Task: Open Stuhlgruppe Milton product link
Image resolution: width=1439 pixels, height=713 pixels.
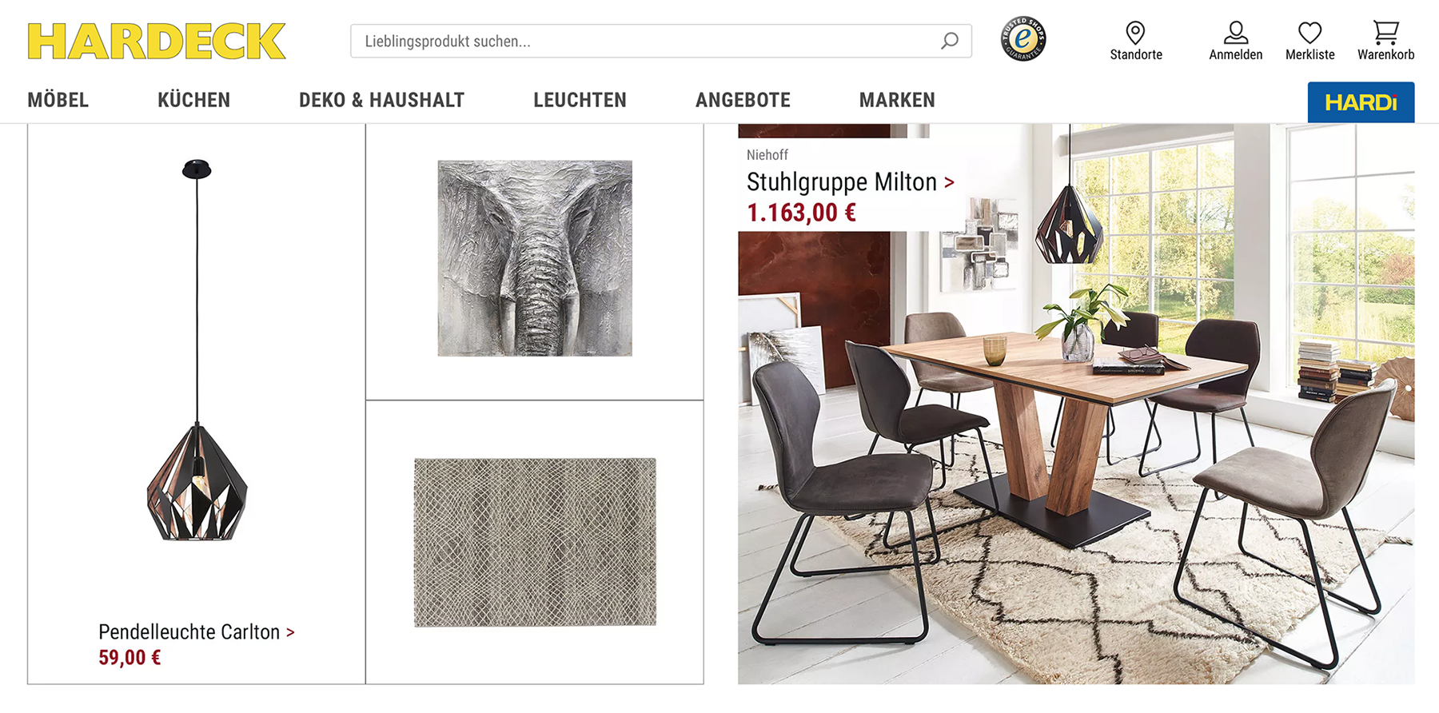Action: click(850, 182)
